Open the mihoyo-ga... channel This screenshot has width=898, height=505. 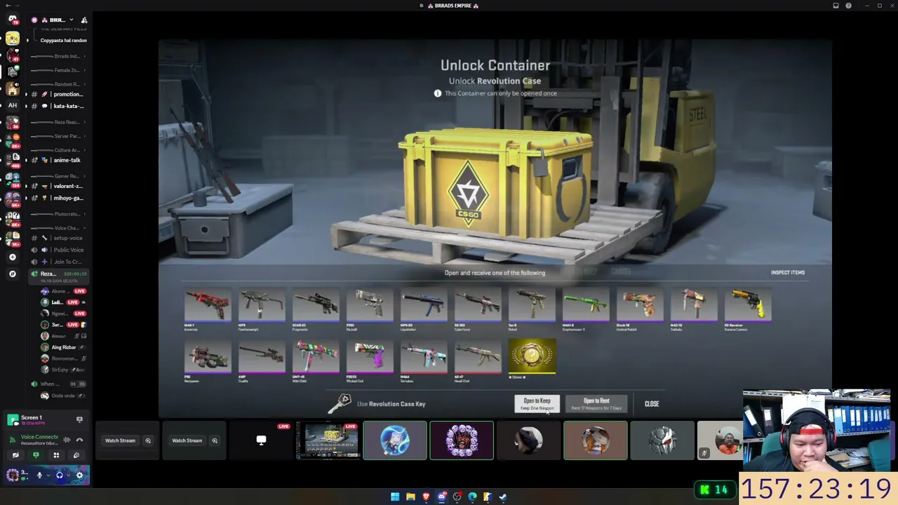[x=60, y=198]
